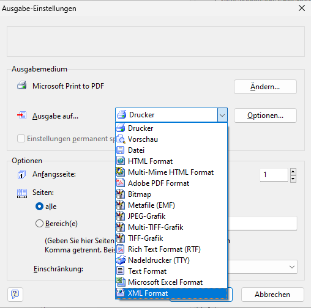
Task: Click the Vorschau magnifier icon in list
Action: pyautogui.click(x=121, y=139)
